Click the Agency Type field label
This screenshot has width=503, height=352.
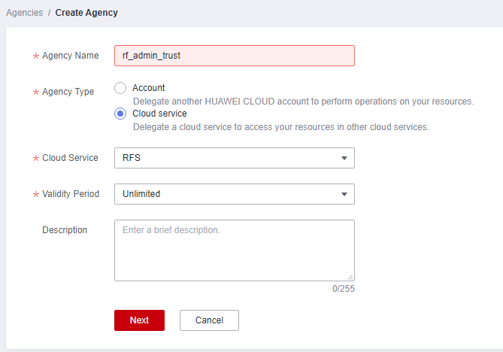click(68, 92)
